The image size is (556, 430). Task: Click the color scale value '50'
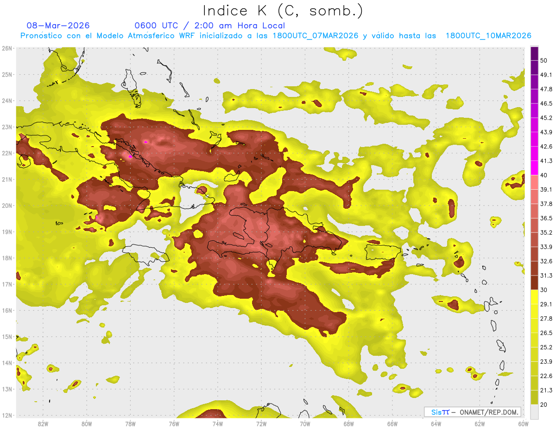(544, 60)
